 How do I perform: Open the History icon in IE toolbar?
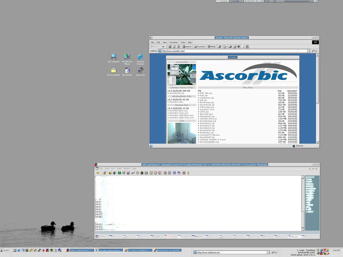tap(219, 47)
